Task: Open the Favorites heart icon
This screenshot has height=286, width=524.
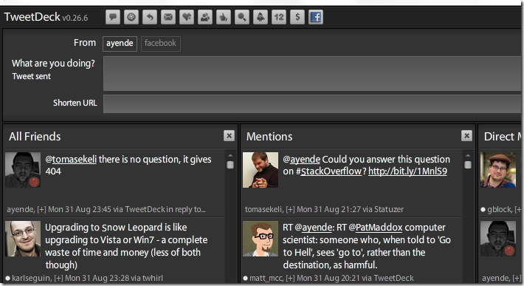Action: click(x=187, y=17)
